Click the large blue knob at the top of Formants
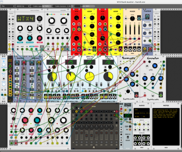The image size is (182, 152). click(x=126, y=69)
